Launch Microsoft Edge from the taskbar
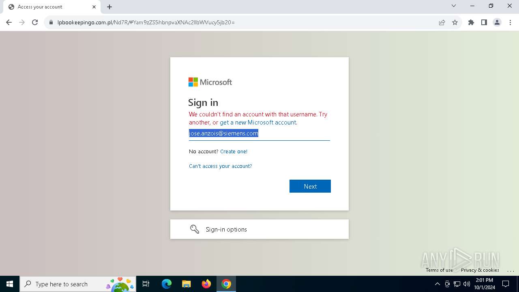This screenshot has height=292, width=519. tap(167, 284)
